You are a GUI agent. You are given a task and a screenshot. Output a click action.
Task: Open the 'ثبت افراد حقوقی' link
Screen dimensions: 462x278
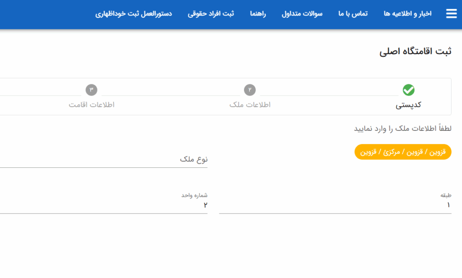[211, 14]
